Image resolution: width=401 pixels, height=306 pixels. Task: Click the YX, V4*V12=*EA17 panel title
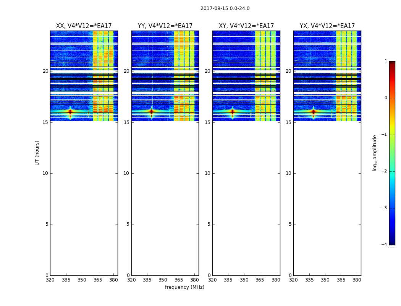pos(327,26)
